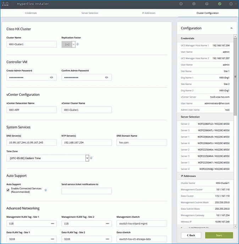The height and width of the screenshot is (244, 239).
Task: Click administrator@hxv.com user name value
Action: click(x=217, y=103)
